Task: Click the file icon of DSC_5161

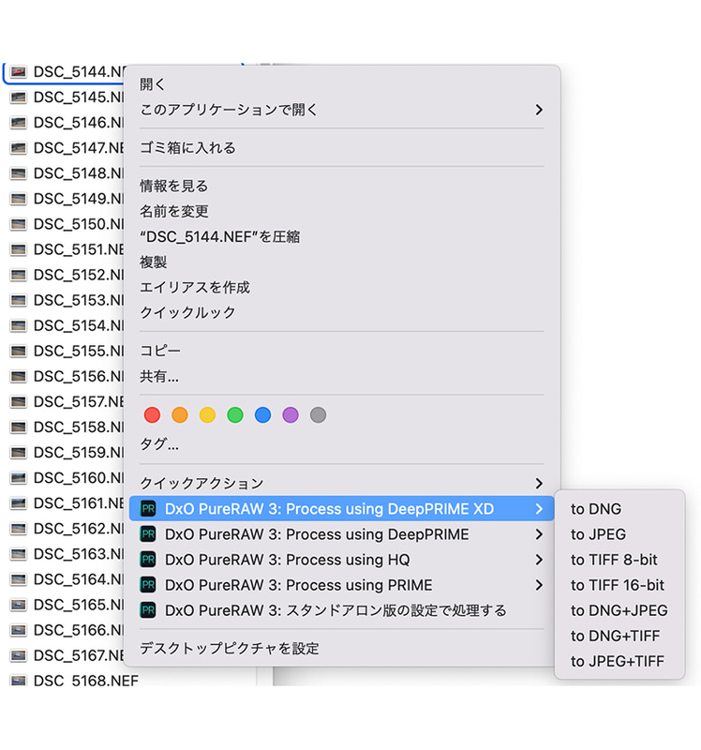Action: tap(19, 503)
